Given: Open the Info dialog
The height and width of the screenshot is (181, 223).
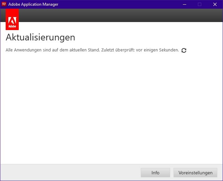Looking at the screenshot, I should click(x=155, y=173).
